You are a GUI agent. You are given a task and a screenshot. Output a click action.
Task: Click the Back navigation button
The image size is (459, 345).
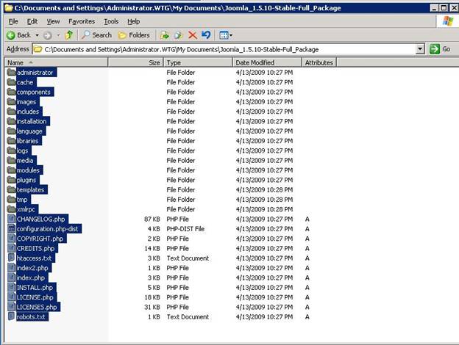pyautogui.click(x=18, y=35)
